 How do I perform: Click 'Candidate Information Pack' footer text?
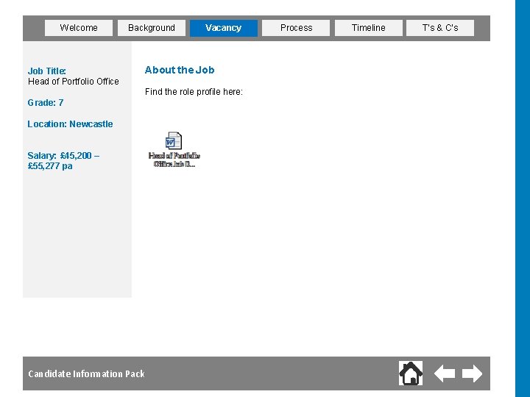87,373
